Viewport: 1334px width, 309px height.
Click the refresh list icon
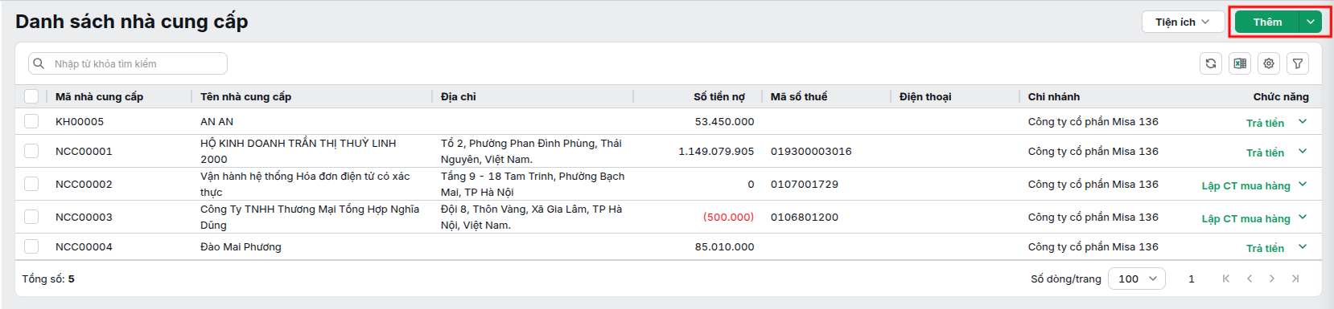coord(1211,63)
